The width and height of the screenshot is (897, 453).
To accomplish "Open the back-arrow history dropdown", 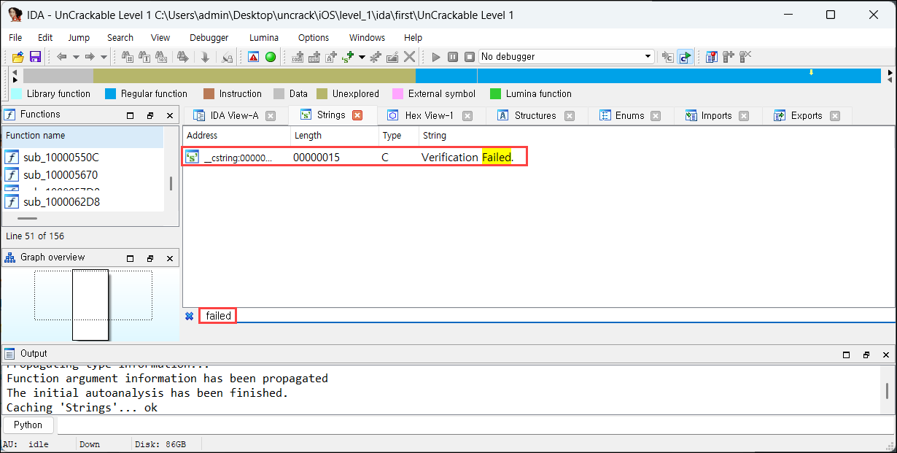I will 76,57.
